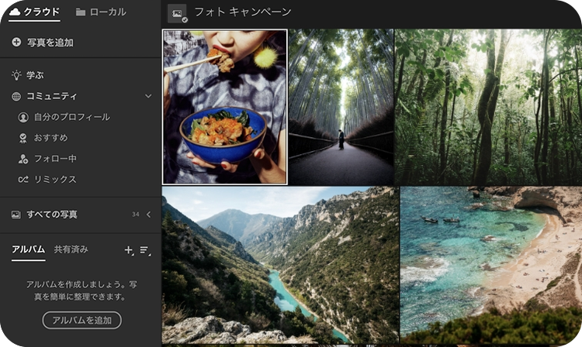The height and width of the screenshot is (347, 582).
Task: Select the mountain canyon river photo
Action: (x=280, y=265)
